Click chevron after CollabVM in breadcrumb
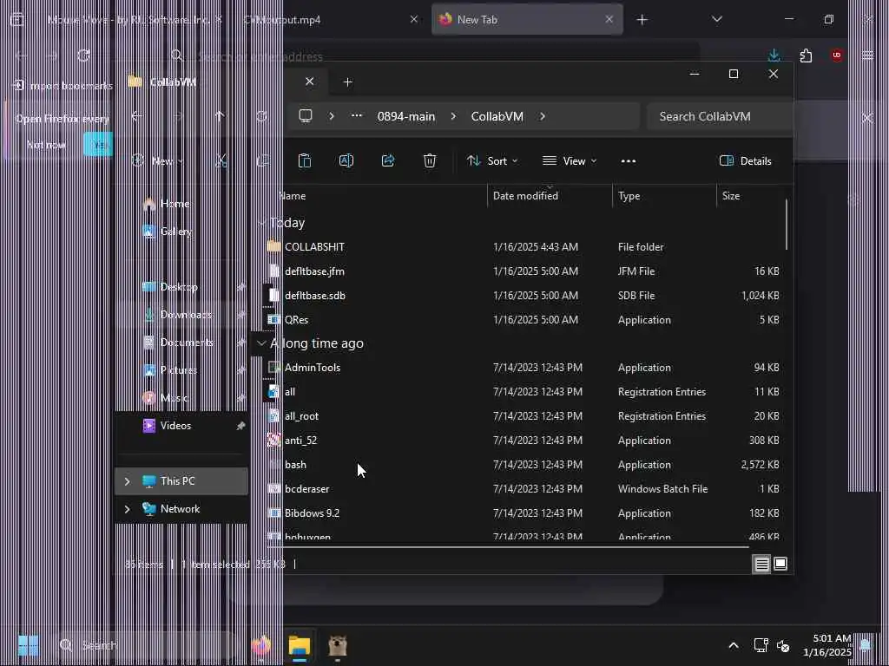Viewport: 889px width, 666px height. point(543,116)
